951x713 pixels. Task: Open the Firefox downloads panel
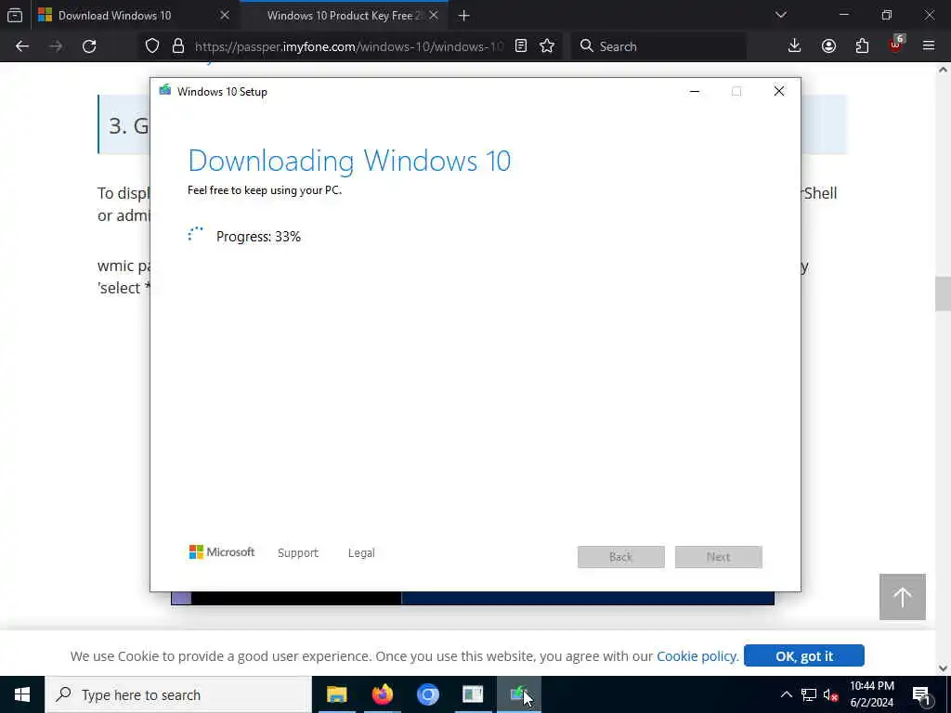pyautogui.click(x=795, y=46)
